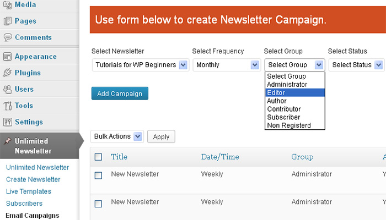Viewport: 386px width, 220px height.
Task: Toggle the select-all checkbox beside Title
Action: tap(98, 157)
